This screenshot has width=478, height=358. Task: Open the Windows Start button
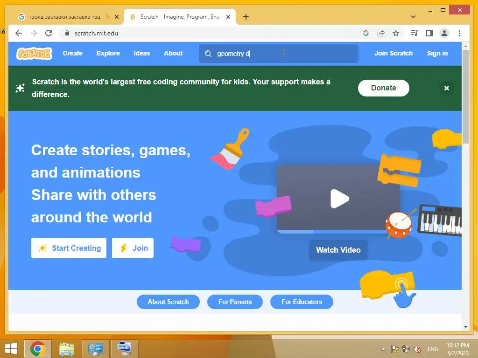[x=11, y=349]
